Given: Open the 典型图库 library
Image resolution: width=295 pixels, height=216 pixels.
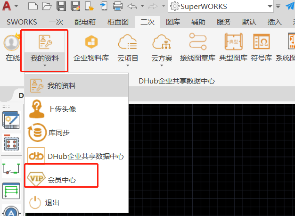Looking at the screenshot, I should coord(233,48).
